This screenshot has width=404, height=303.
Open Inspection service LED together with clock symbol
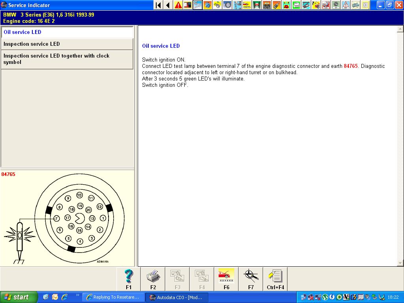[67, 59]
